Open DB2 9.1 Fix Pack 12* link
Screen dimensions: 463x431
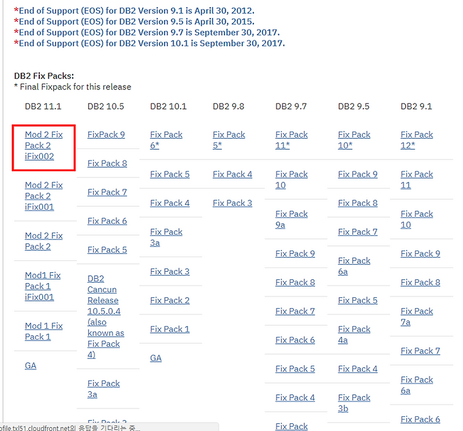click(417, 140)
